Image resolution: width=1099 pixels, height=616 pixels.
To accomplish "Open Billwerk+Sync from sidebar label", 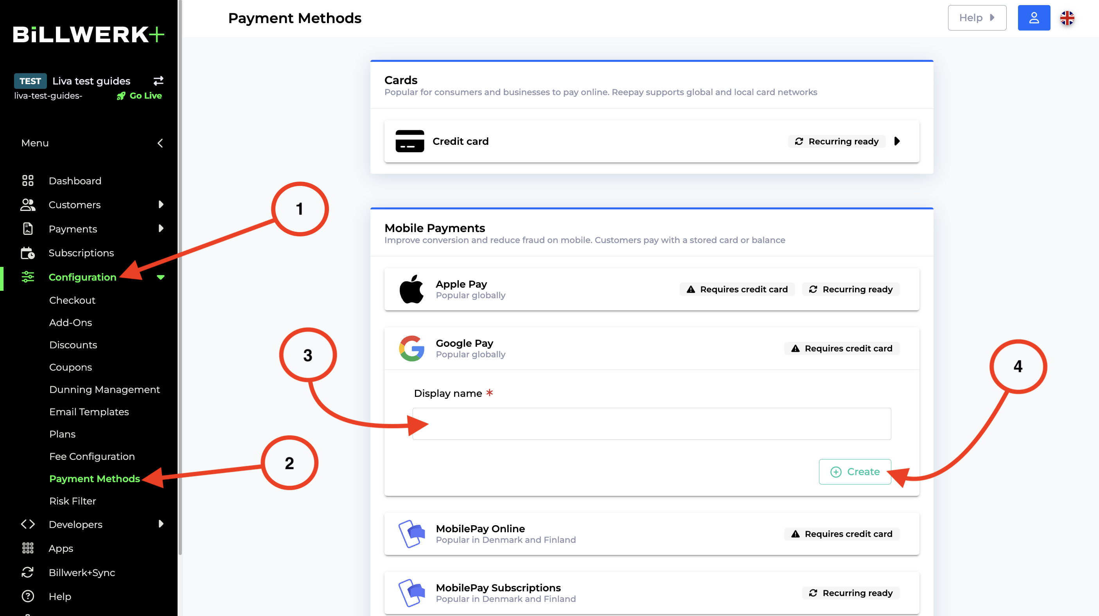I will (x=82, y=573).
